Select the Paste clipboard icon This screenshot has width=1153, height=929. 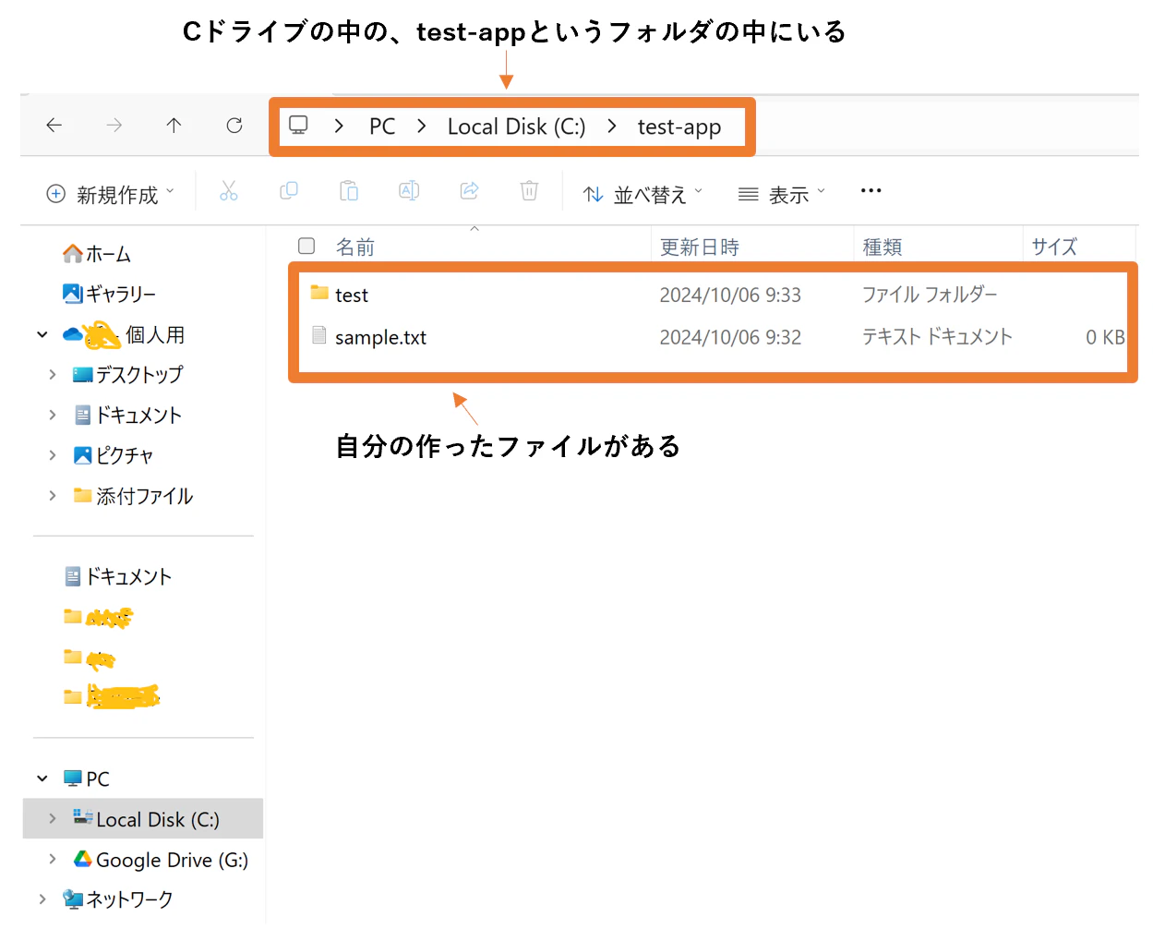pyautogui.click(x=349, y=191)
